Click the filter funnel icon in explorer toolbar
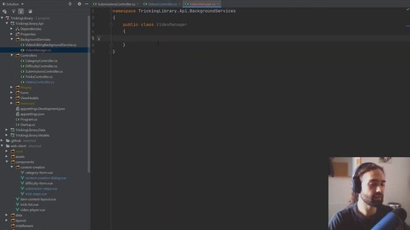This screenshot has height=230, width=410. click(x=13, y=11)
